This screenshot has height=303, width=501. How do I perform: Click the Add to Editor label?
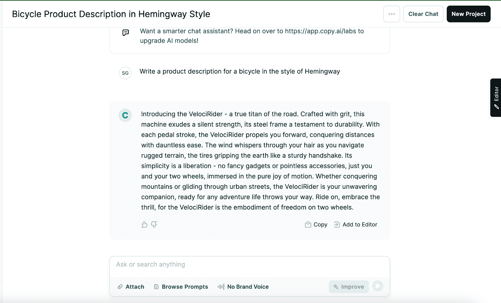coord(360,224)
